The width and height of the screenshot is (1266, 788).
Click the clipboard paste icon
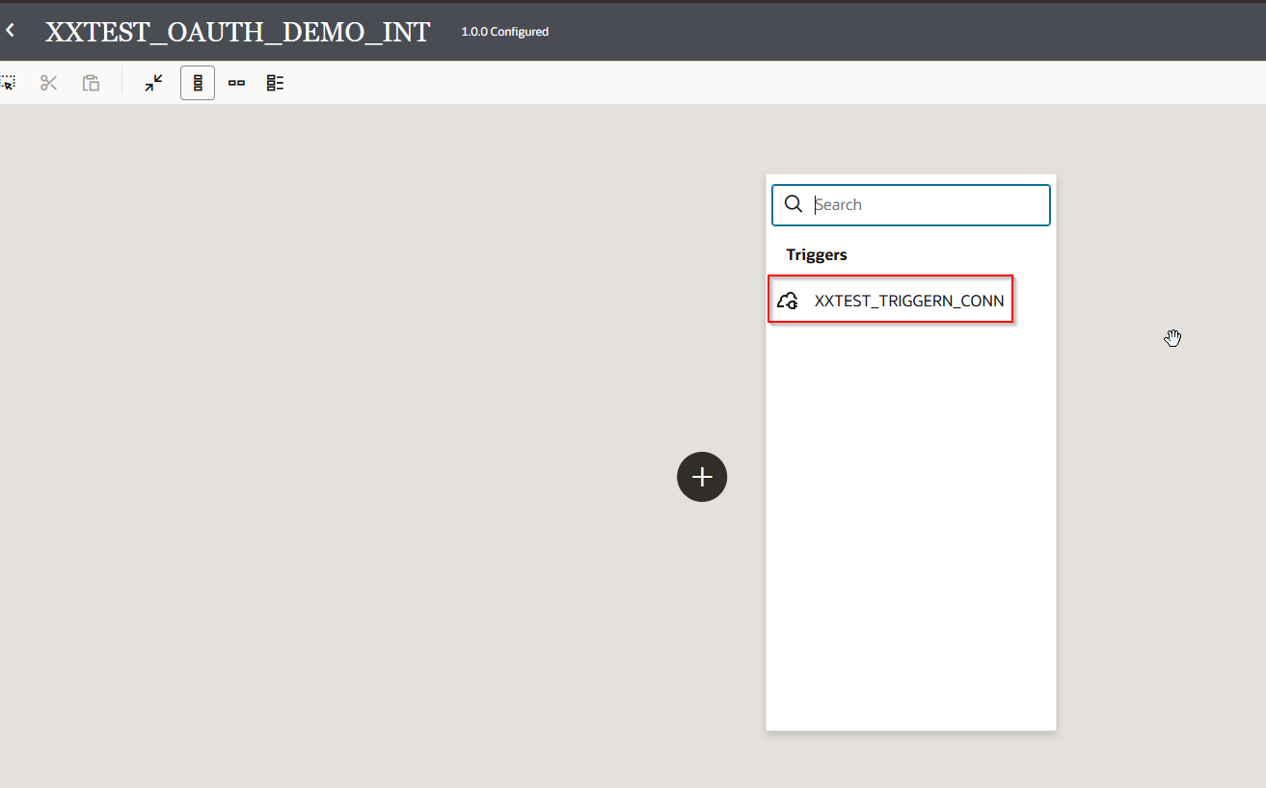pos(91,83)
